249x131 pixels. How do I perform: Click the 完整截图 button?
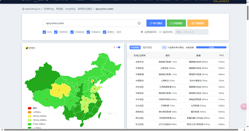click(x=198, y=23)
